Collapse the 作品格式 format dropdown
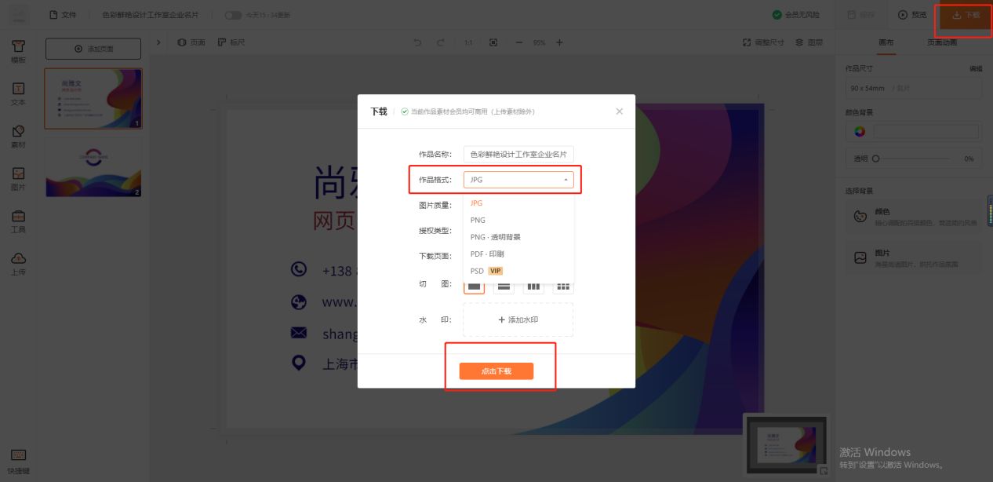The width and height of the screenshot is (993, 482). pos(566,180)
